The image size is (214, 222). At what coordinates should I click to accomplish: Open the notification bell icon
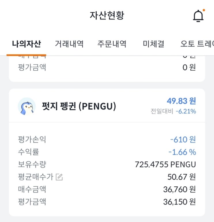[198, 16]
